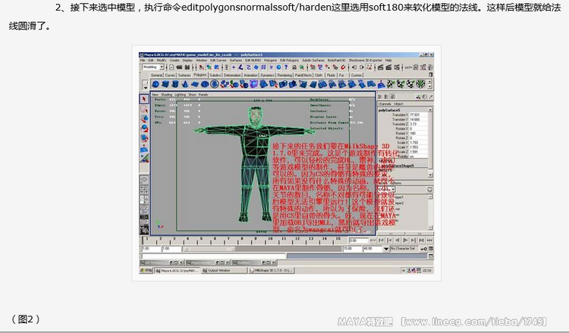
Task: Open the No Character Set dropdown
Action: [x=405, y=248]
